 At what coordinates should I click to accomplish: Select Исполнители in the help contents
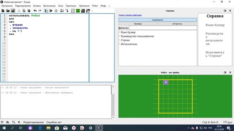(129, 44)
